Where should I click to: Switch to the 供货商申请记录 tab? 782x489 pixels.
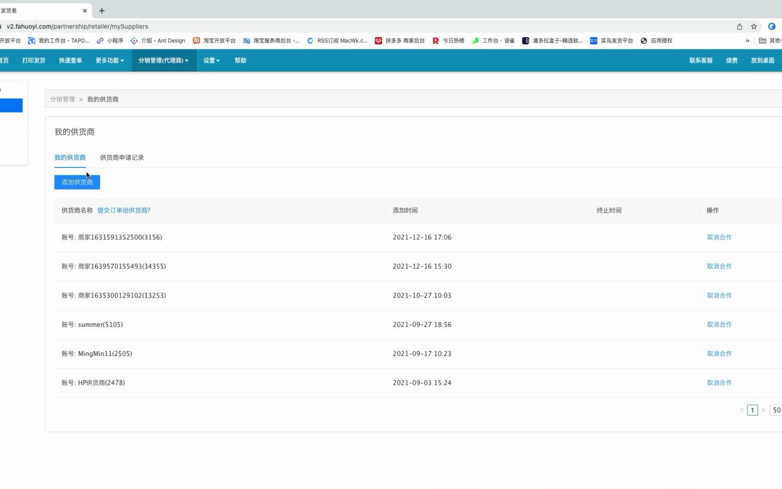coord(122,158)
